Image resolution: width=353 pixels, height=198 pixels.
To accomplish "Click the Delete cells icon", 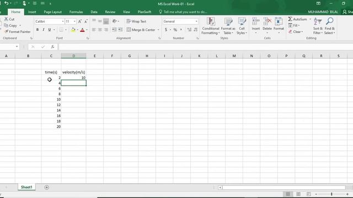I will [x=267, y=21].
